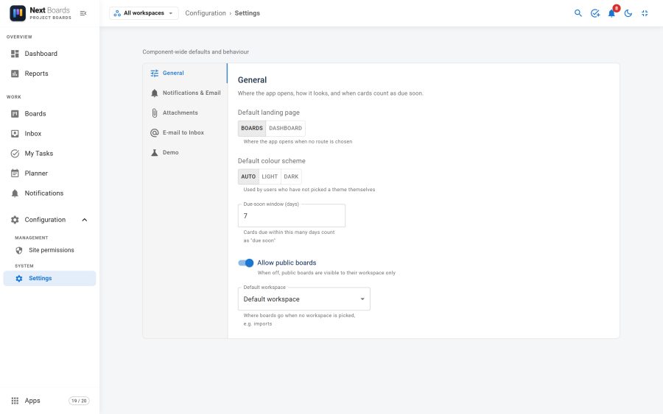Click the Due-soon window days field
The image size is (663, 414).
(x=291, y=215)
